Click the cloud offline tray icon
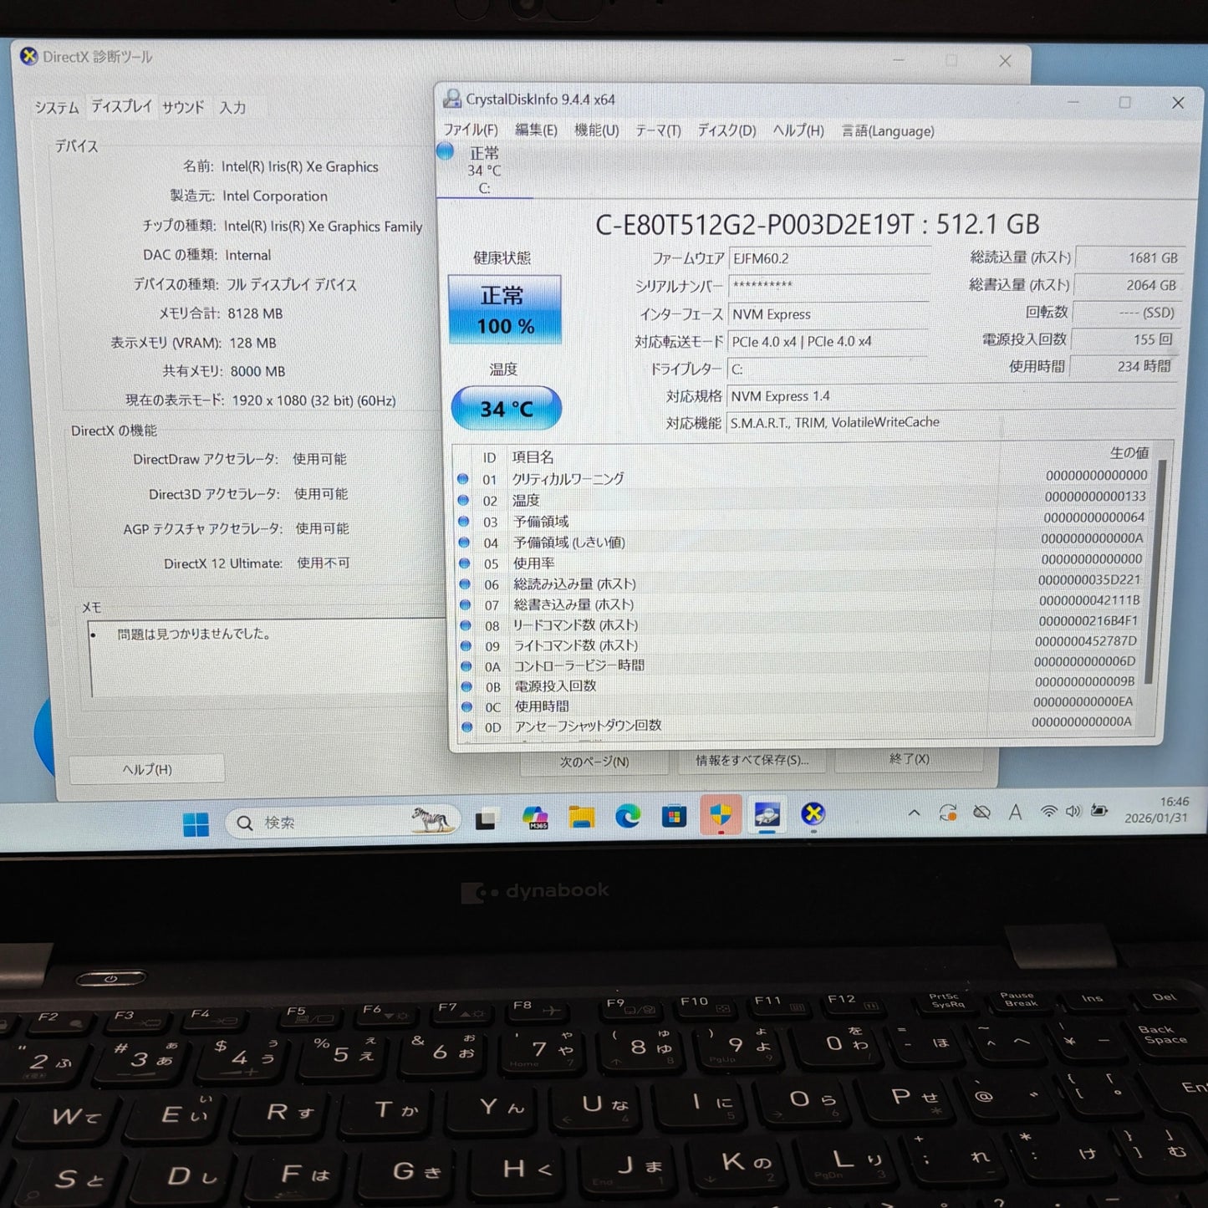The height and width of the screenshot is (1208, 1208). pos(982,812)
